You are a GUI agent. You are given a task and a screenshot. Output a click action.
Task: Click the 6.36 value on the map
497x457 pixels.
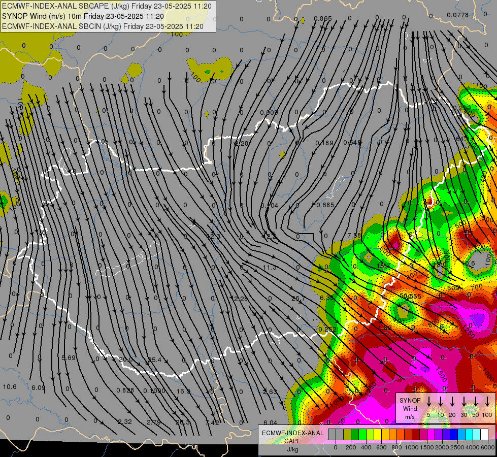pyautogui.click(x=326, y=298)
